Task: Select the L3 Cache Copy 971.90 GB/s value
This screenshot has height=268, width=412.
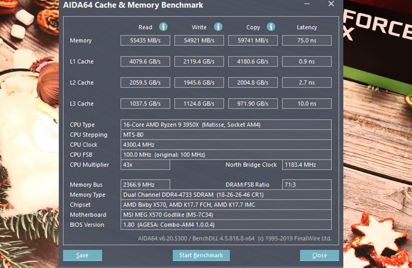Action: (x=253, y=104)
